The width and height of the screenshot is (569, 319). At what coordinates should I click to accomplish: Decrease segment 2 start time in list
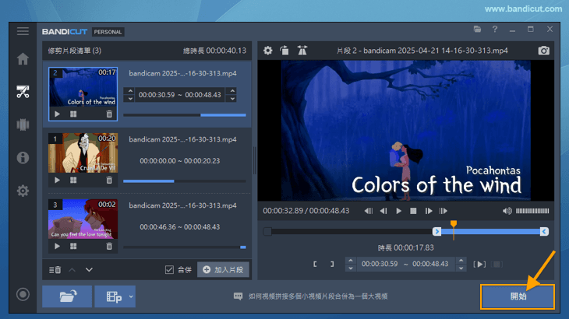tap(130, 99)
